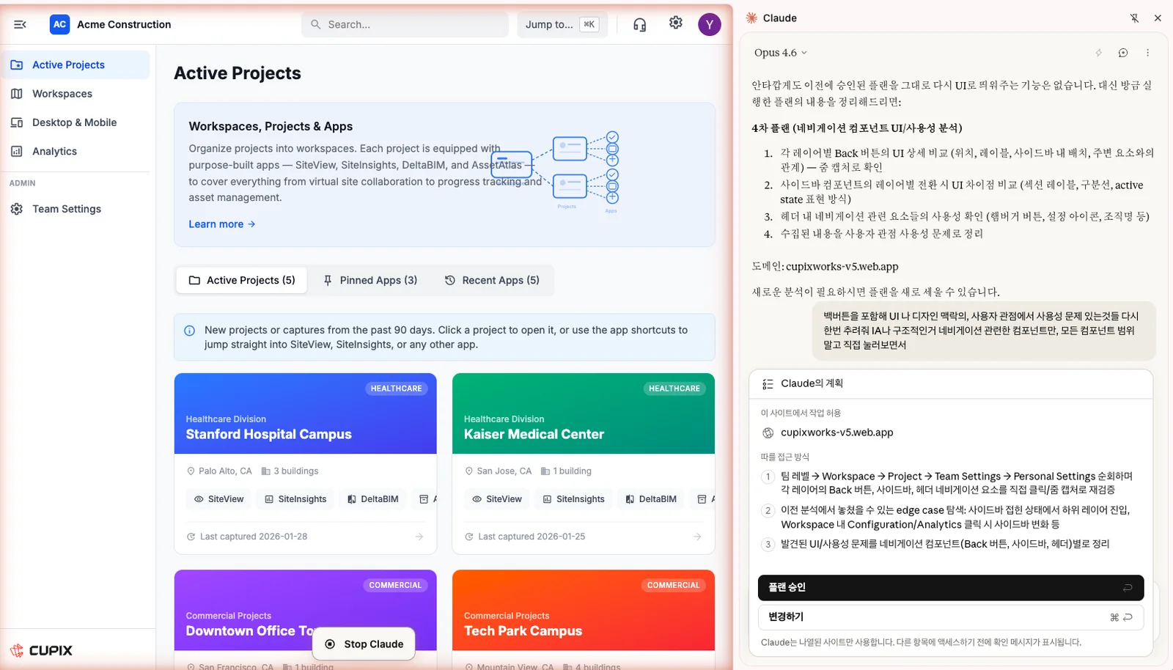Select the Active Projects (5) tab

(242, 280)
